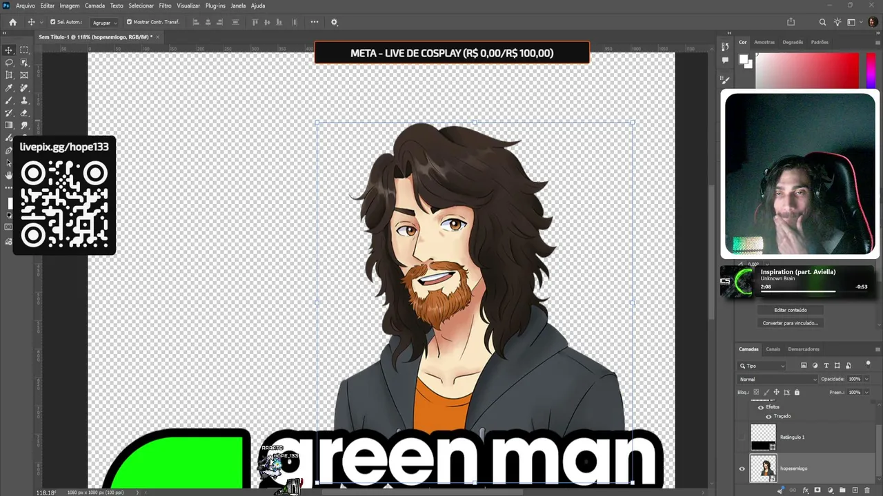Screen dimensions: 883x496
Task: Click the hue slider strip in Cor panel
Action: pos(871,70)
